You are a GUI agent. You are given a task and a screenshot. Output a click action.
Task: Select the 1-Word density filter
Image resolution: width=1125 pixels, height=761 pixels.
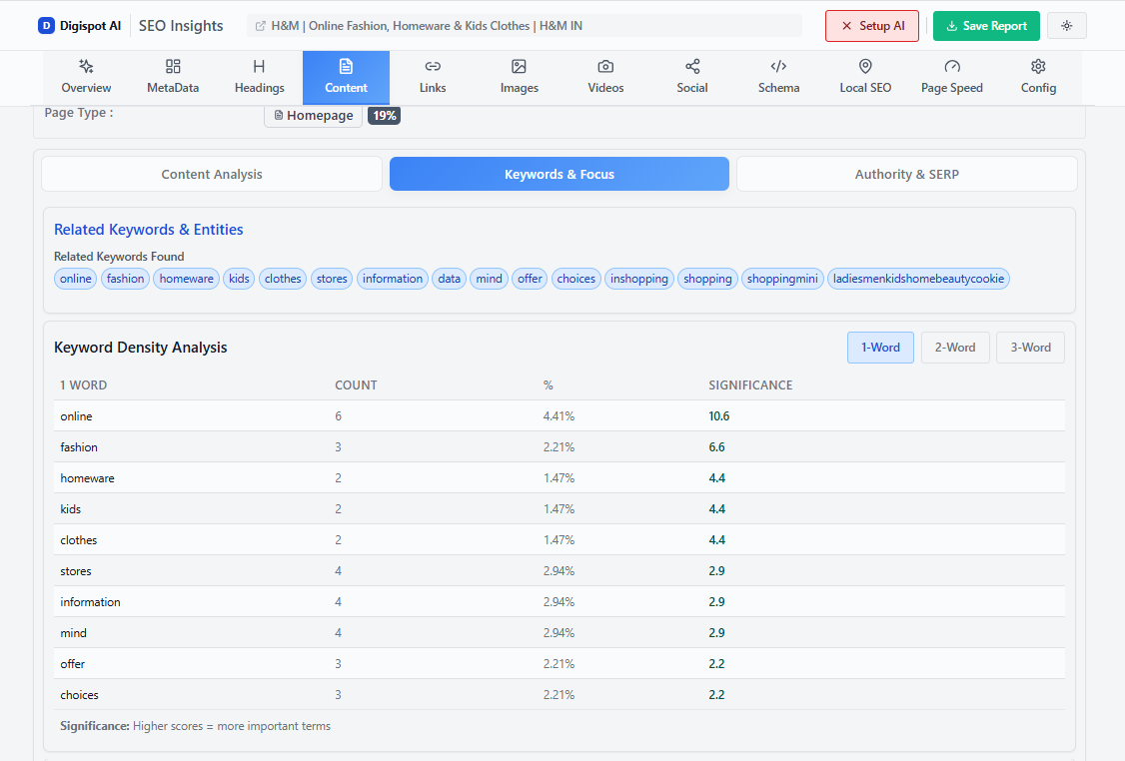click(x=880, y=348)
